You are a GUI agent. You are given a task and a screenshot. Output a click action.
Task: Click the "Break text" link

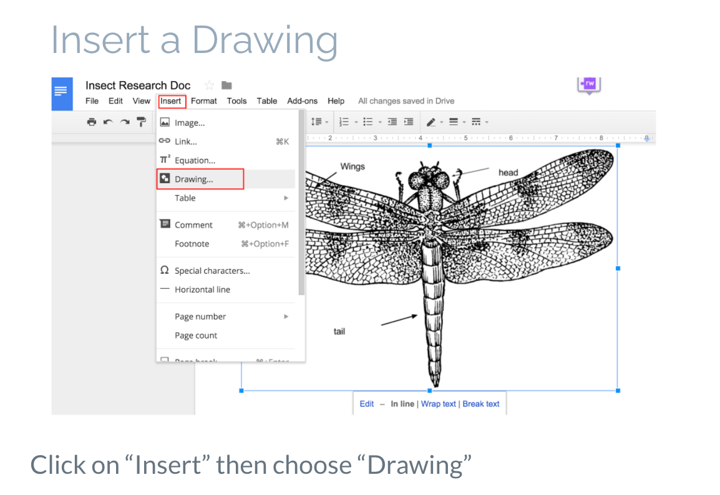click(x=480, y=403)
